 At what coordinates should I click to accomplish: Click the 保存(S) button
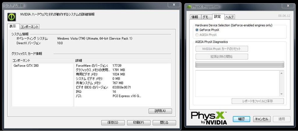pyautogui.click(x=113, y=123)
